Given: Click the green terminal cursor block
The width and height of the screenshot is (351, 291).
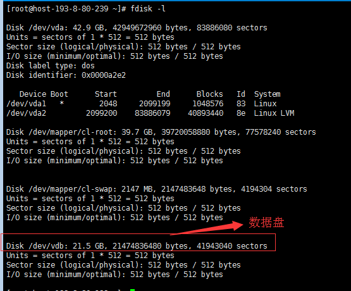Looking at the screenshot, I should (x=133, y=290).
